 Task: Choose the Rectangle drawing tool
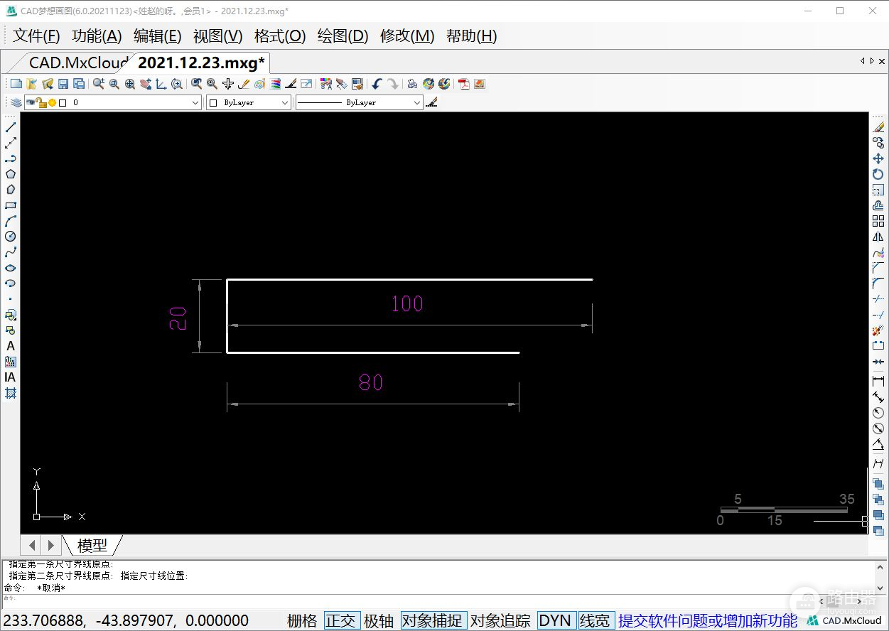11,205
